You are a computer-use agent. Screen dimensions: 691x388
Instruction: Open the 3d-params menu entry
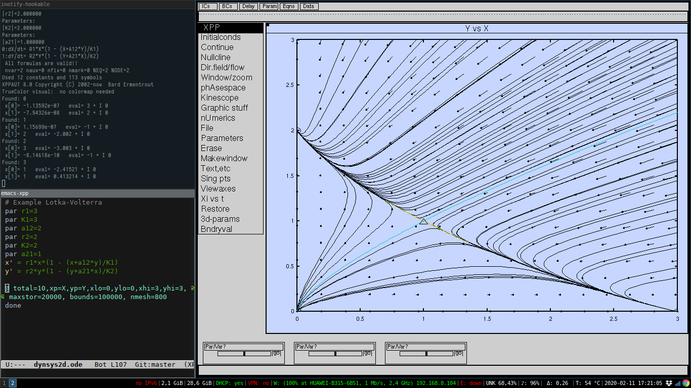coord(231,219)
